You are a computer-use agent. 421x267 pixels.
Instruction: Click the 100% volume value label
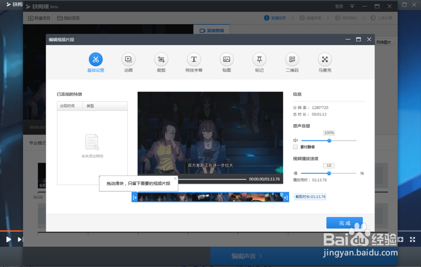(x=329, y=133)
